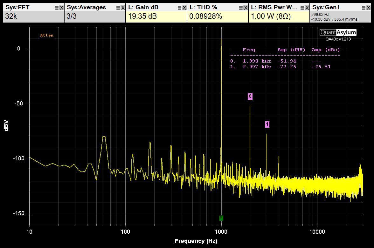Viewport: 374px width, 248px height.
Task: Open the Sys:FFT tile menu icon
Action: (57, 8)
